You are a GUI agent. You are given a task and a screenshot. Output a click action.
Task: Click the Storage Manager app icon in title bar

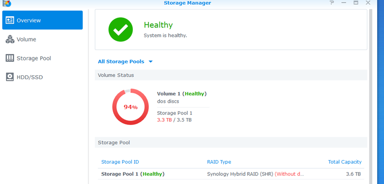(6, 3)
